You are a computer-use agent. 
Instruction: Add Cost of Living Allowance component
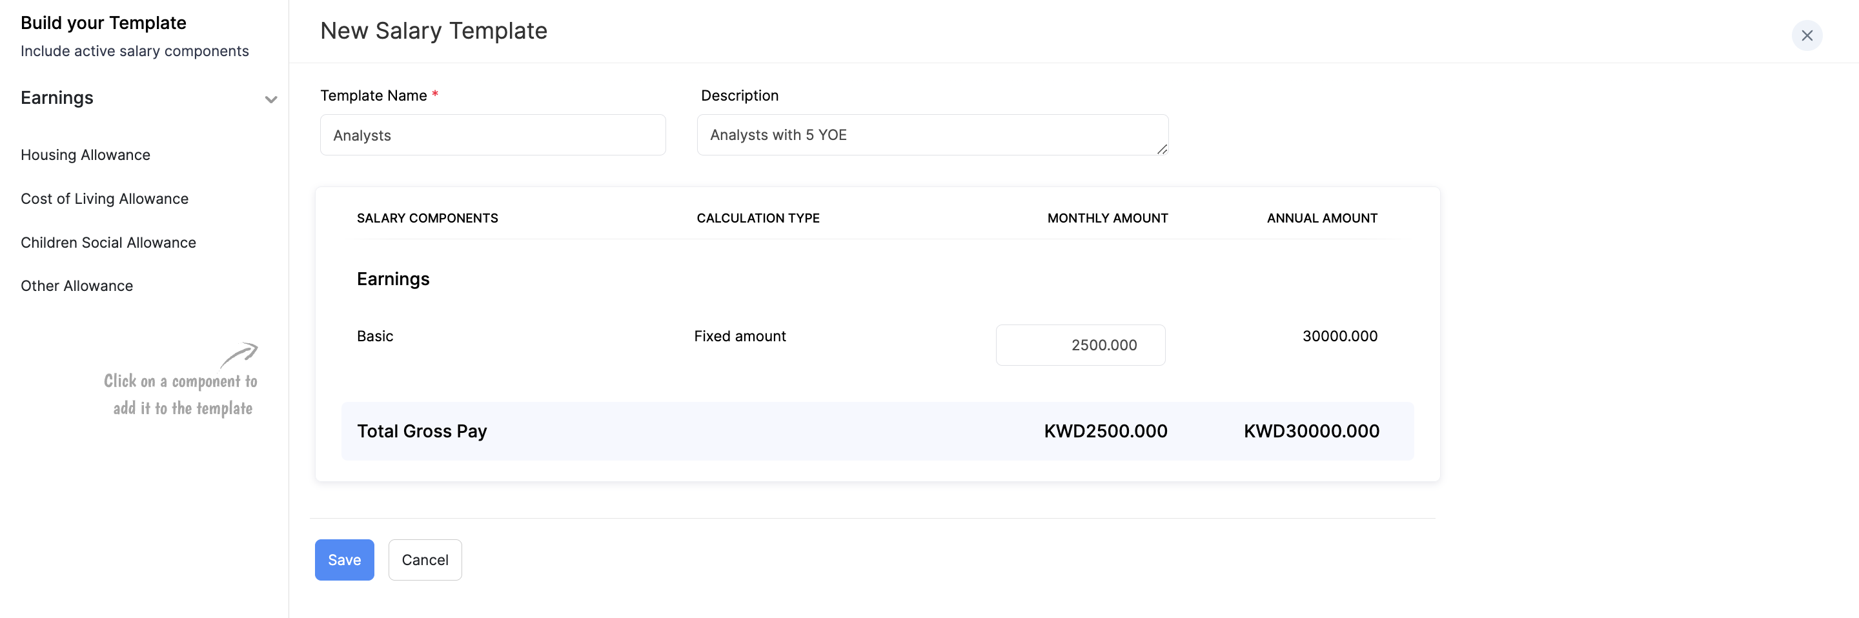[x=104, y=198]
